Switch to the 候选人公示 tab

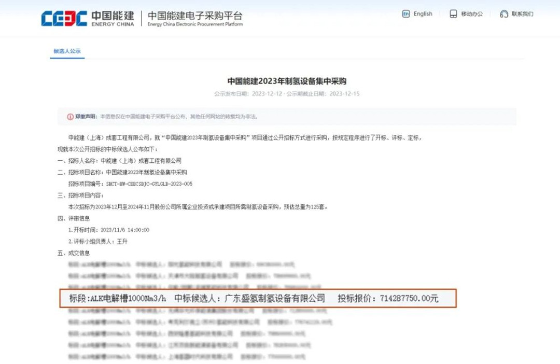66,51
